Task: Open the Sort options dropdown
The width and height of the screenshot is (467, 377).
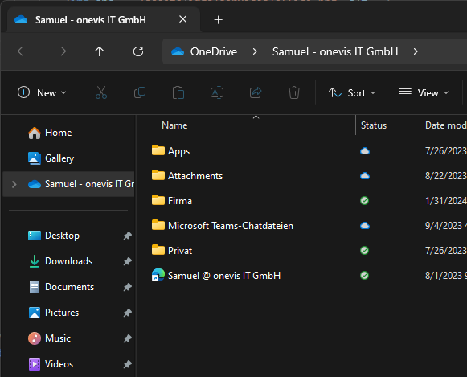Action: 352,93
